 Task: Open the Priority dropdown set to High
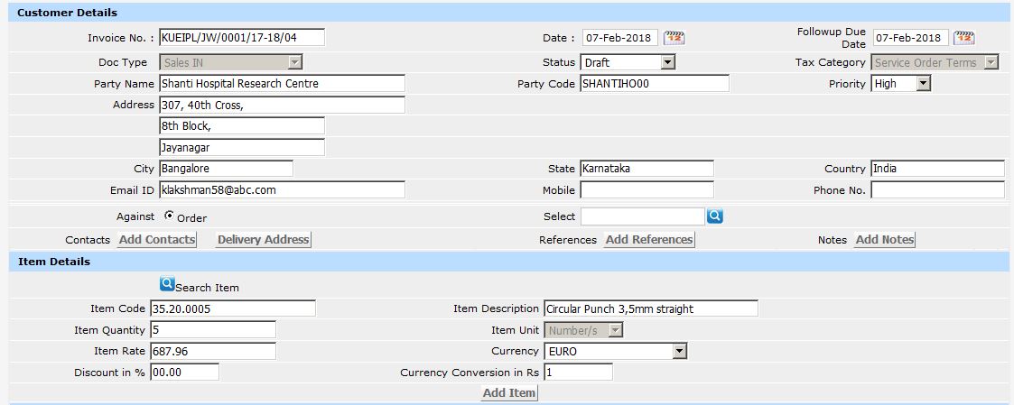click(922, 83)
